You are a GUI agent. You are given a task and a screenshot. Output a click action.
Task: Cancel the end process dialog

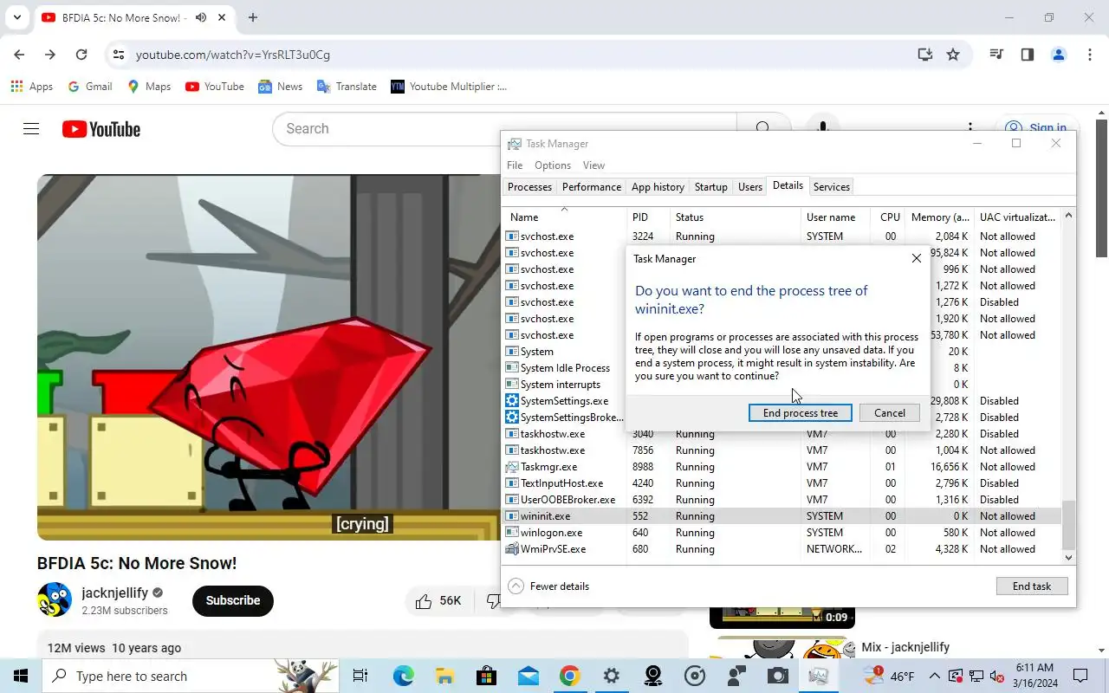[889, 413]
